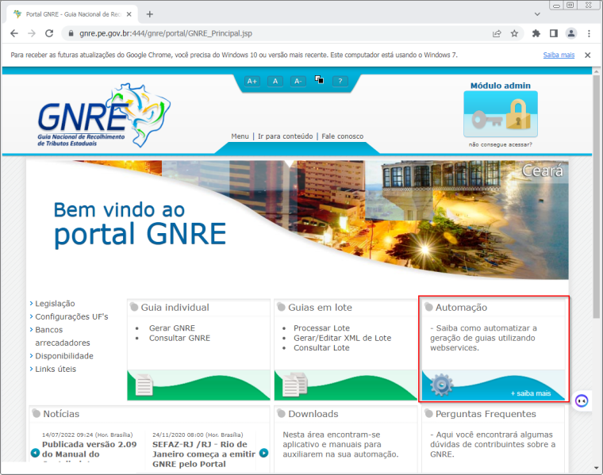Open Processar Lote link
This screenshot has width=603, height=475.
(x=321, y=328)
